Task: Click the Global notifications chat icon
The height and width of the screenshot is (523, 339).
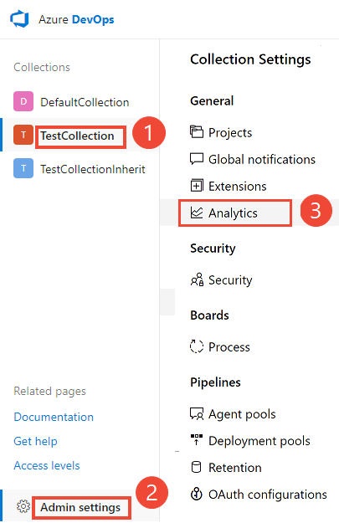Action: click(197, 159)
